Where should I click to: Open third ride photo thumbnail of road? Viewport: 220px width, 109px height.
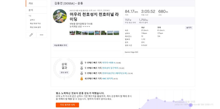tap(85, 33)
